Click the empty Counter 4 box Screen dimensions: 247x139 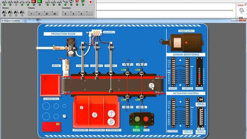pos(89,13)
